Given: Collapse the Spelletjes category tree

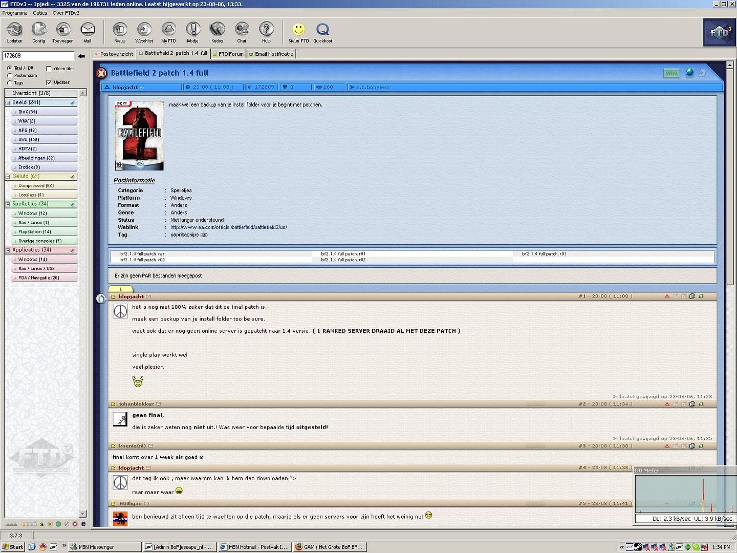Looking at the screenshot, I should [8, 204].
